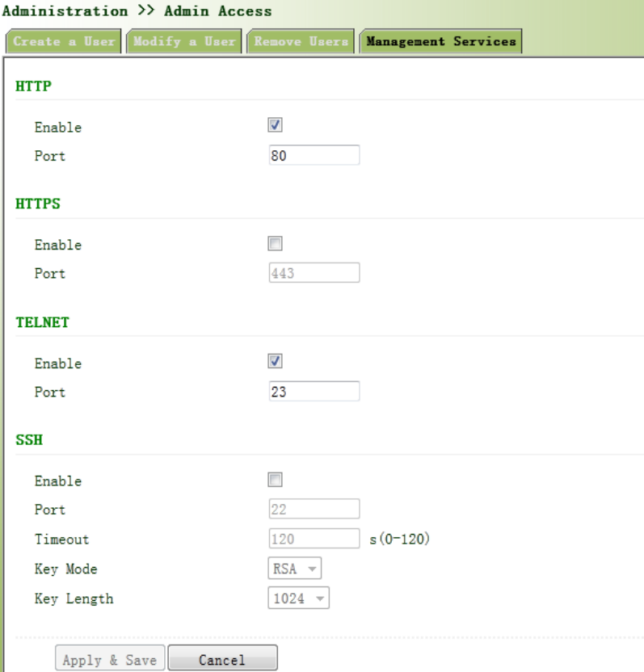Viewport: 644px width, 672px height.
Task: Open the Key Mode RSA dropdown
Action: [x=295, y=569]
